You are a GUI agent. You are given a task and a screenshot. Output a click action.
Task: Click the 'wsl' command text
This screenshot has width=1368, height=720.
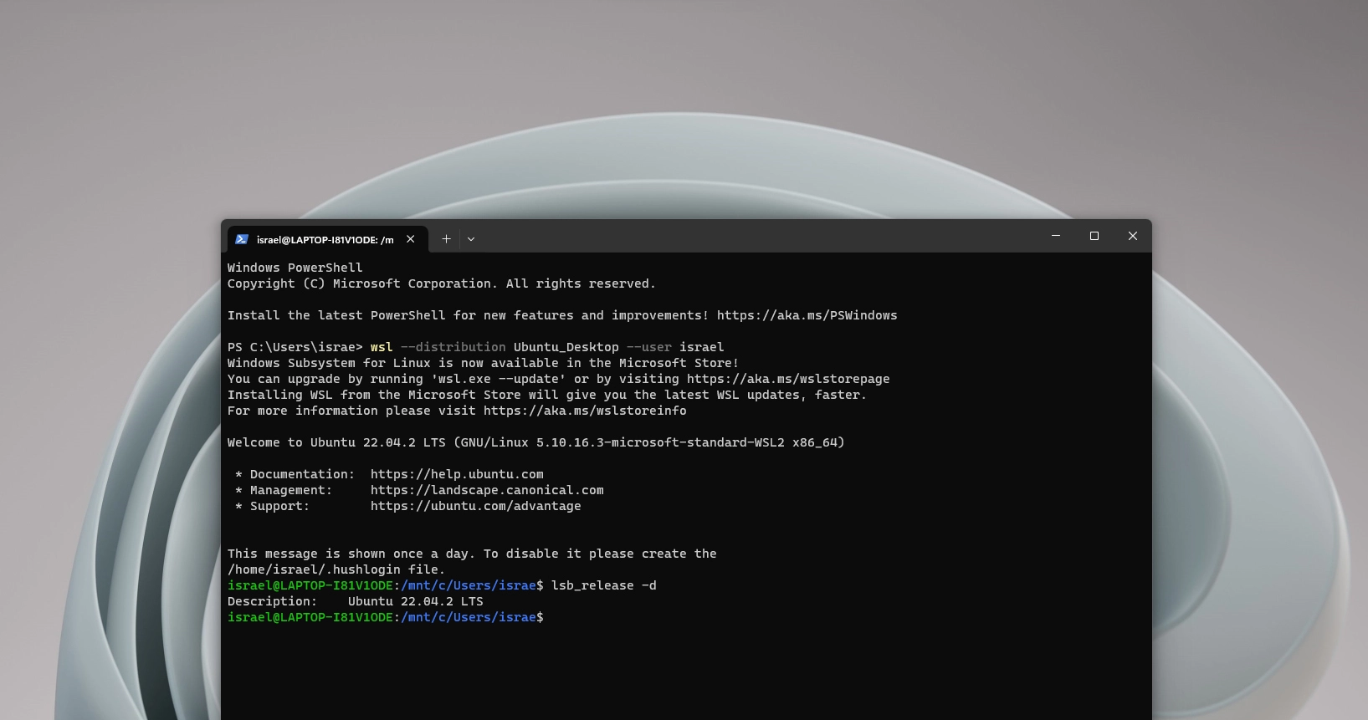(382, 347)
